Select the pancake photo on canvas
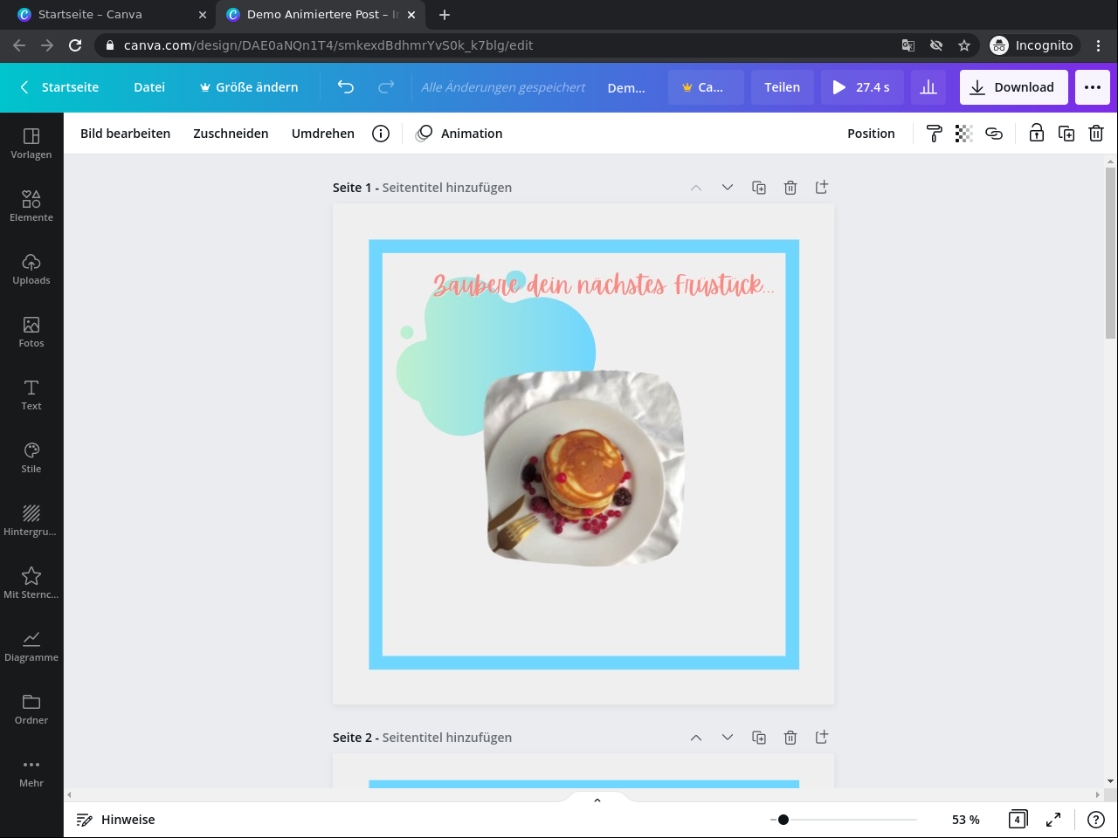This screenshot has height=838, width=1118. 584,467
